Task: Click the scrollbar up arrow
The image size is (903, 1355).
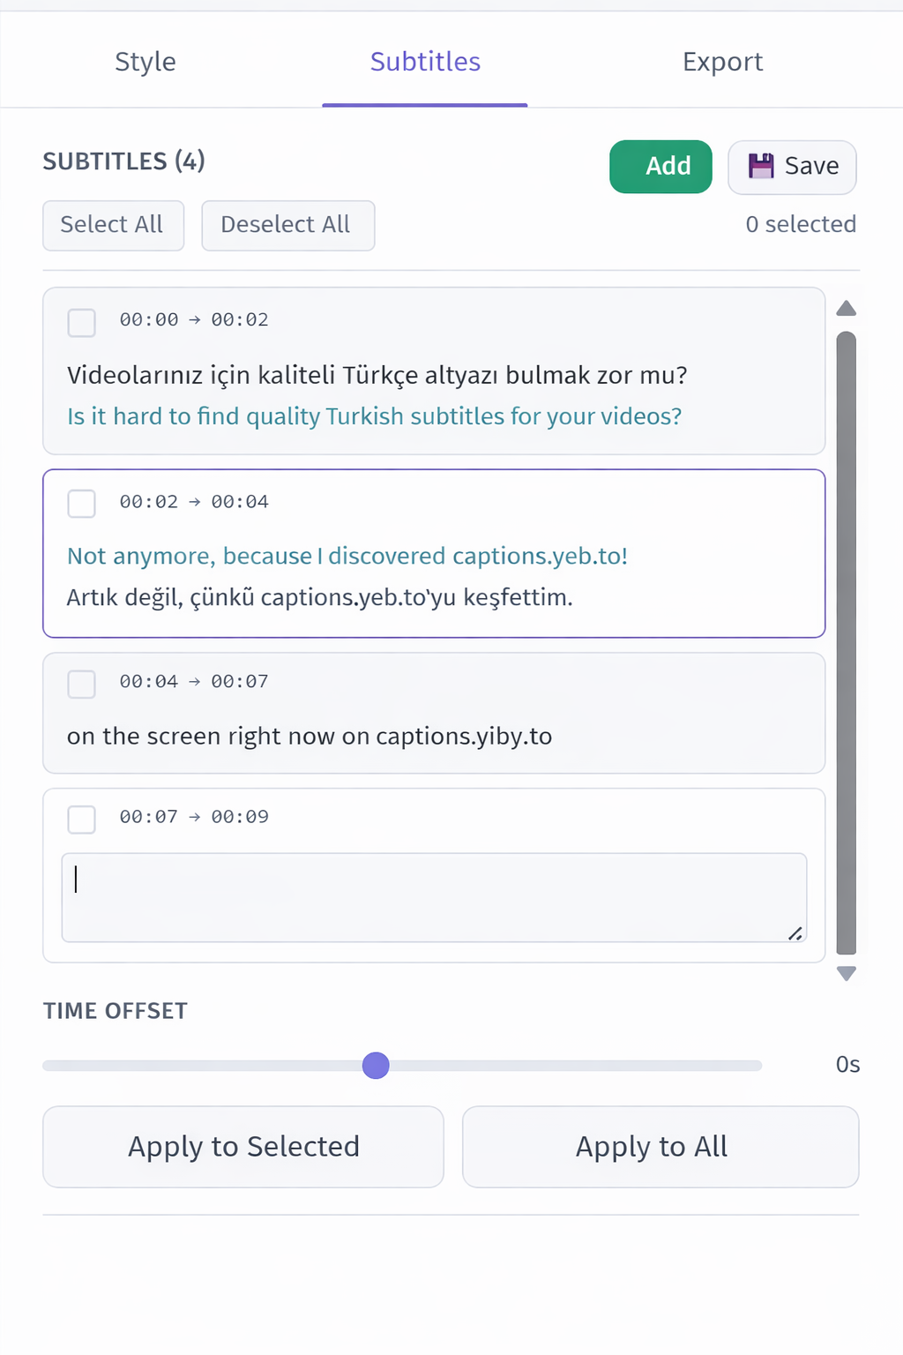Action: pyautogui.click(x=847, y=309)
